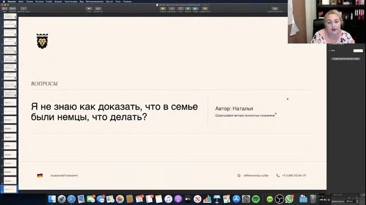
Task: Open Music from the Dock
Action: pos(168,199)
